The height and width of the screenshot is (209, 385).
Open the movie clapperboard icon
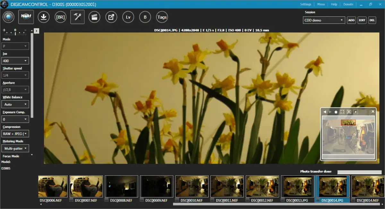point(94,17)
